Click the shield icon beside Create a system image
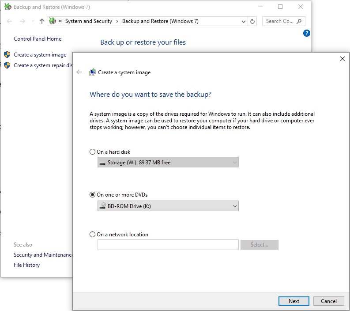Screen dimensions: 350x311 7,55
